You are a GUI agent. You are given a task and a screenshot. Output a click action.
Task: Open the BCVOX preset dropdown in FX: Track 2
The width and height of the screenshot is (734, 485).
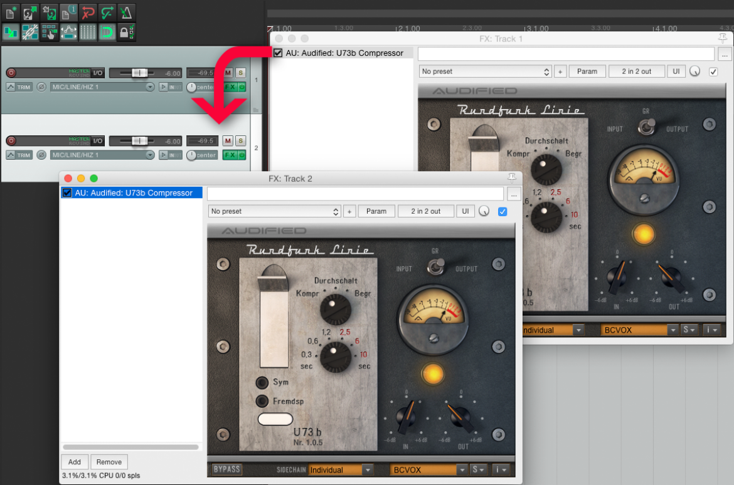tap(428, 469)
